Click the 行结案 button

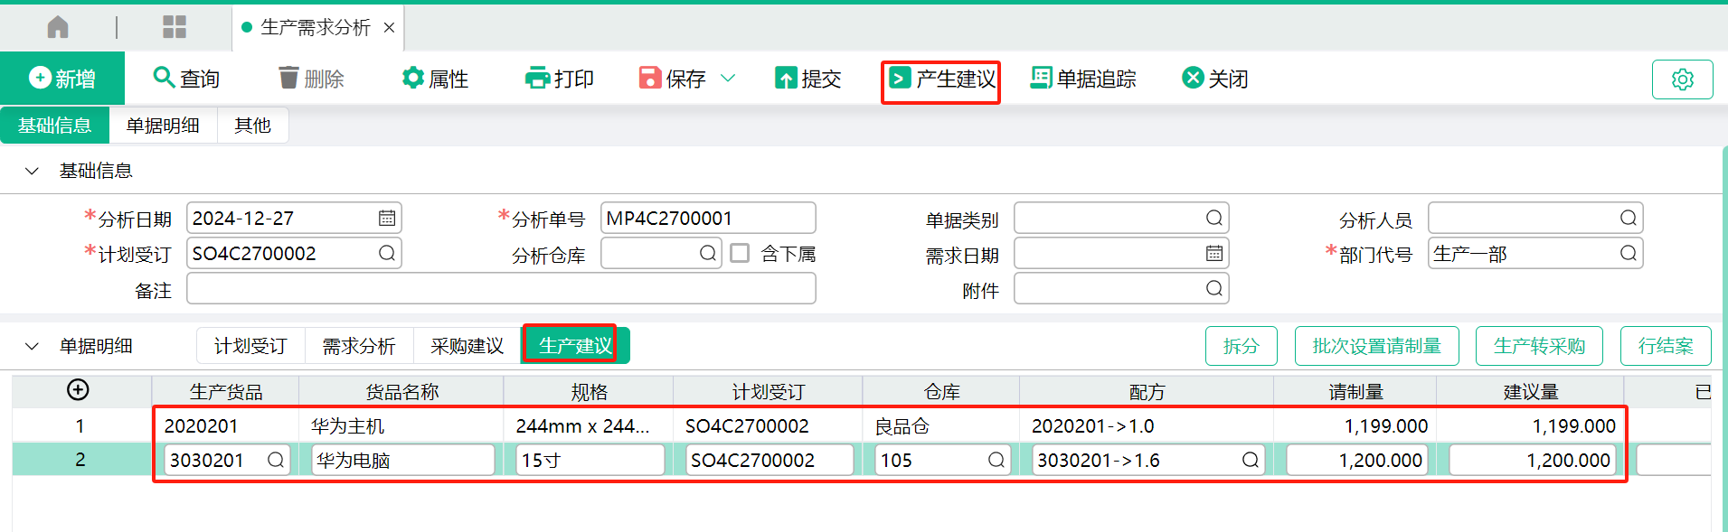pyautogui.click(x=1666, y=346)
